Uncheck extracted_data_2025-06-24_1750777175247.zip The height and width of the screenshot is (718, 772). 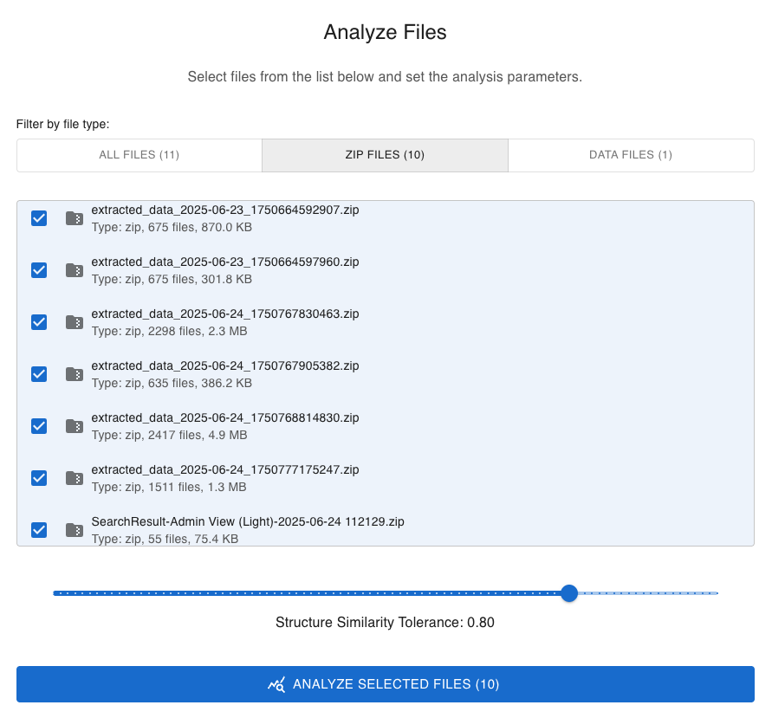point(38,478)
